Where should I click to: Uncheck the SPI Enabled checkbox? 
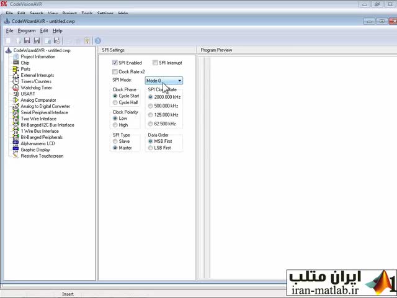point(115,63)
